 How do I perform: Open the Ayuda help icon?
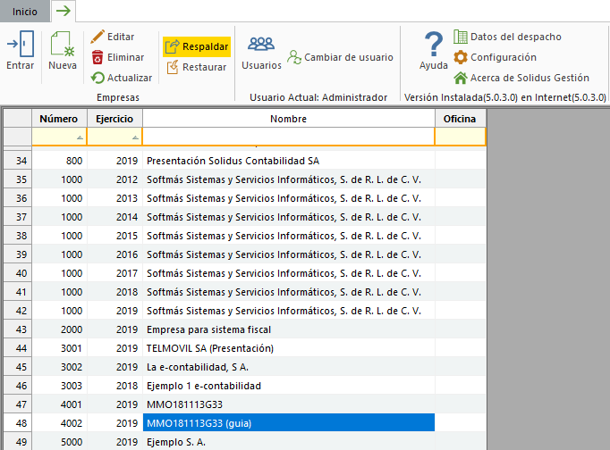(x=434, y=45)
